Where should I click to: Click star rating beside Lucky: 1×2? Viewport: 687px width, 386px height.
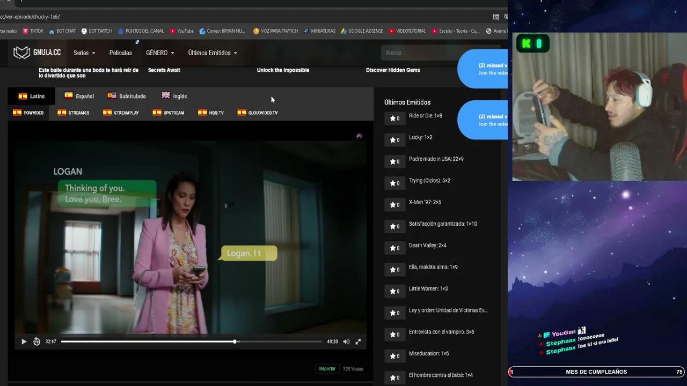click(x=394, y=140)
